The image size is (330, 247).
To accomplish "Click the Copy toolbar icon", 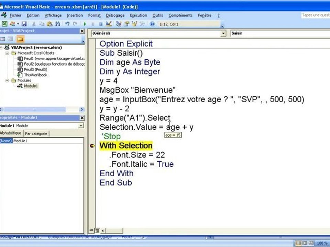I will click(42, 24).
